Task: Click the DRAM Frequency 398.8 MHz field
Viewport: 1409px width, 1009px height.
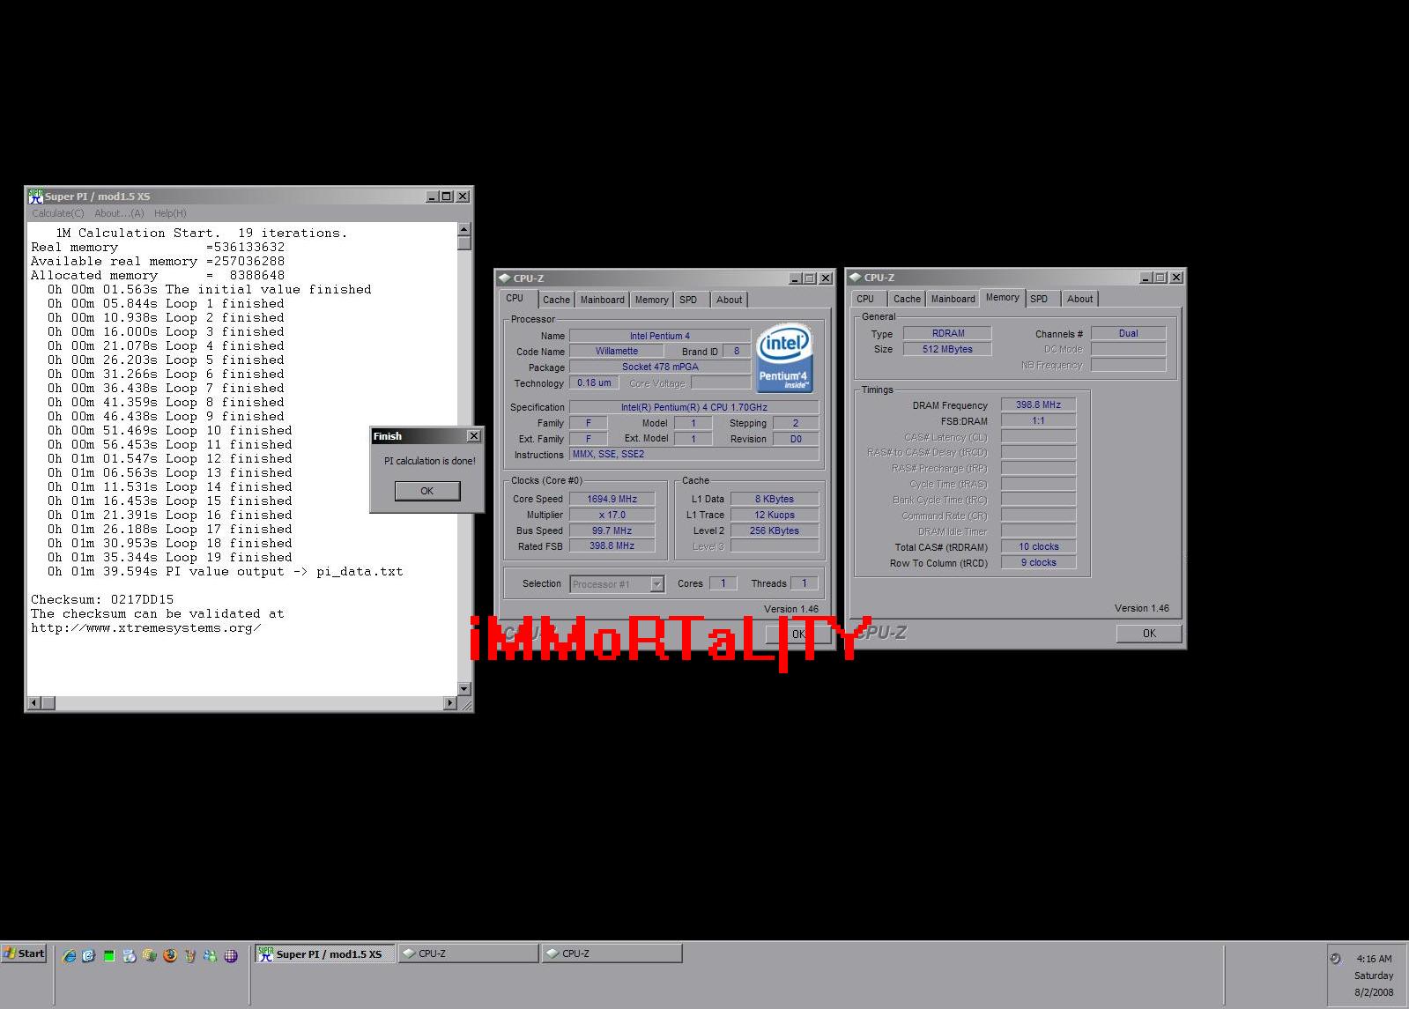Action: click(x=1038, y=404)
